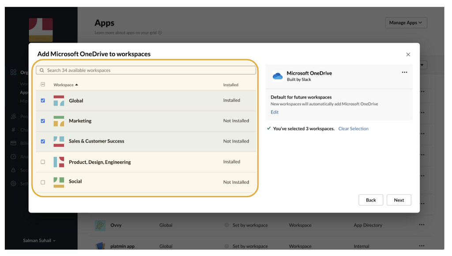
Task: Click Not Installed status in Marketing row
Action: [x=236, y=121]
